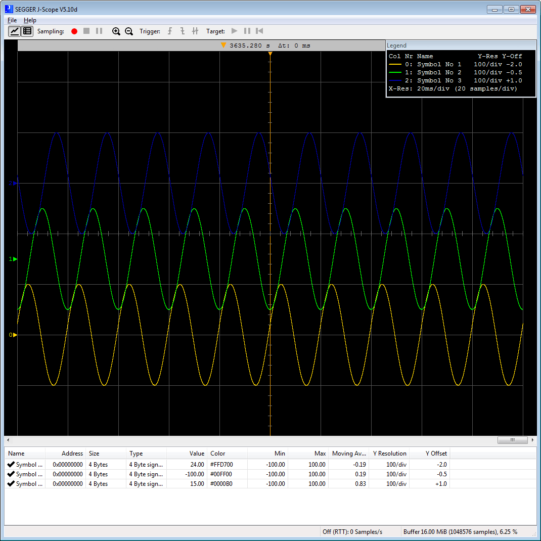Select the #FFD700 color cell
Viewport: 541px width, 541px height.
(x=221, y=464)
